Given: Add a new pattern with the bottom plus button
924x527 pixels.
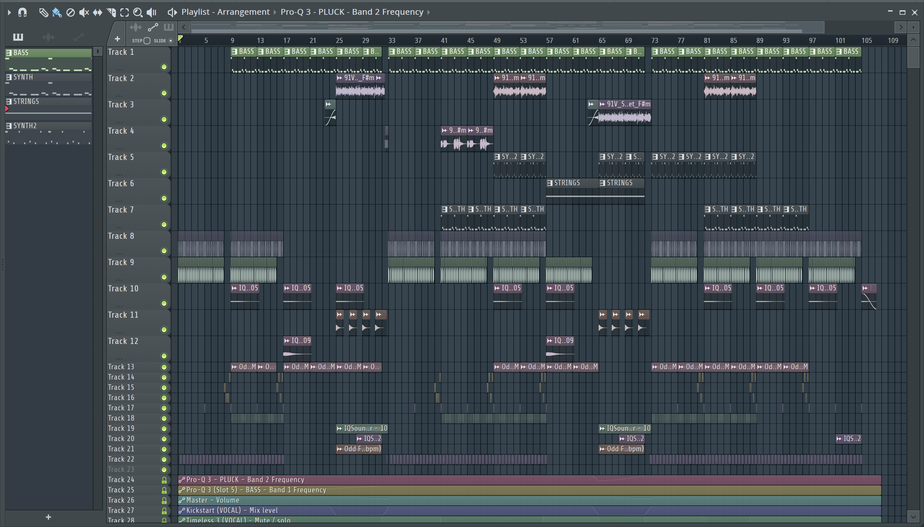Looking at the screenshot, I should 48,517.
